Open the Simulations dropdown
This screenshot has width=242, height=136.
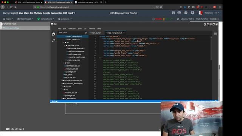point(46,19)
